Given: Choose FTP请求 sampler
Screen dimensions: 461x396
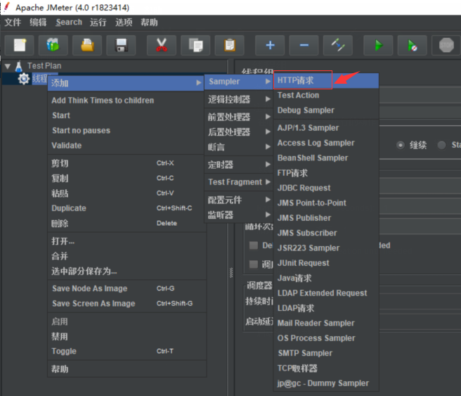Looking at the screenshot, I should pos(326,173).
